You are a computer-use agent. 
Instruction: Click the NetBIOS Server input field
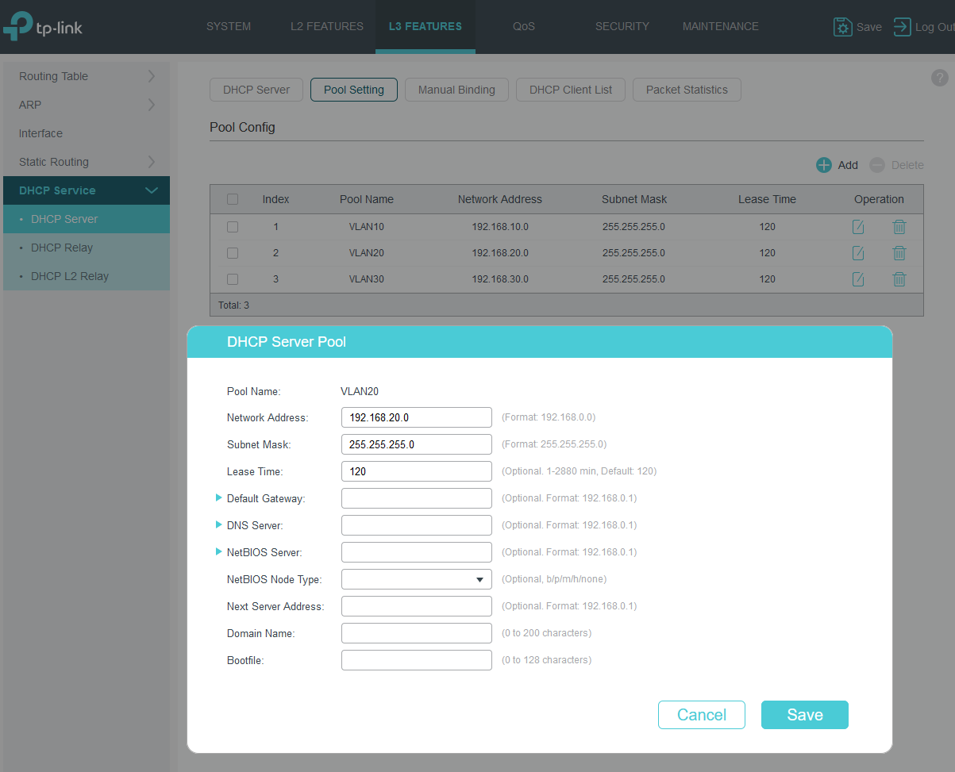pyautogui.click(x=417, y=552)
